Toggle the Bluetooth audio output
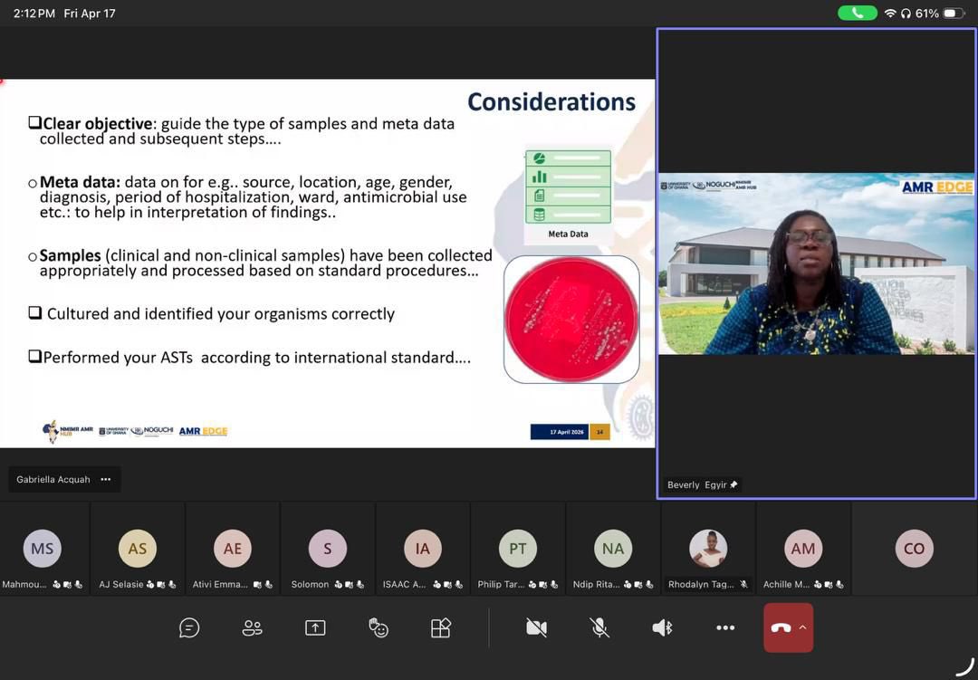 (x=662, y=627)
